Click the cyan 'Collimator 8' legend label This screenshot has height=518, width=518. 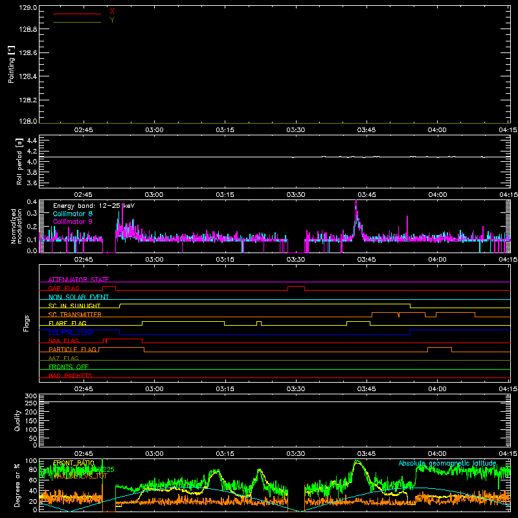(73, 214)
